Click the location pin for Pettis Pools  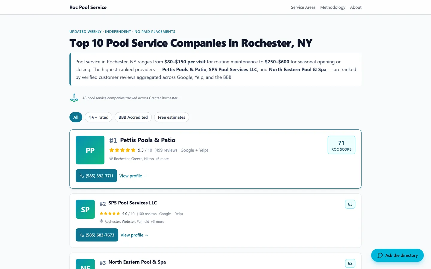pyautogui.click(x=111, y=159)
